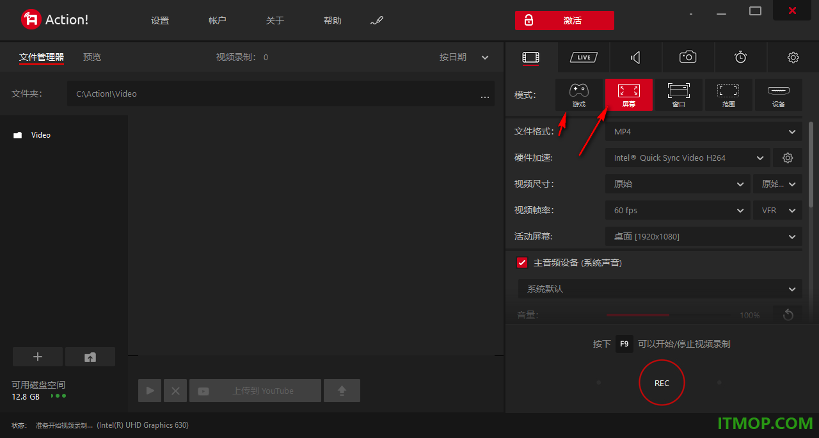Add a new folder with plus button
The width and height of the screenshot is (819, 438).
(x=38, y=357)
